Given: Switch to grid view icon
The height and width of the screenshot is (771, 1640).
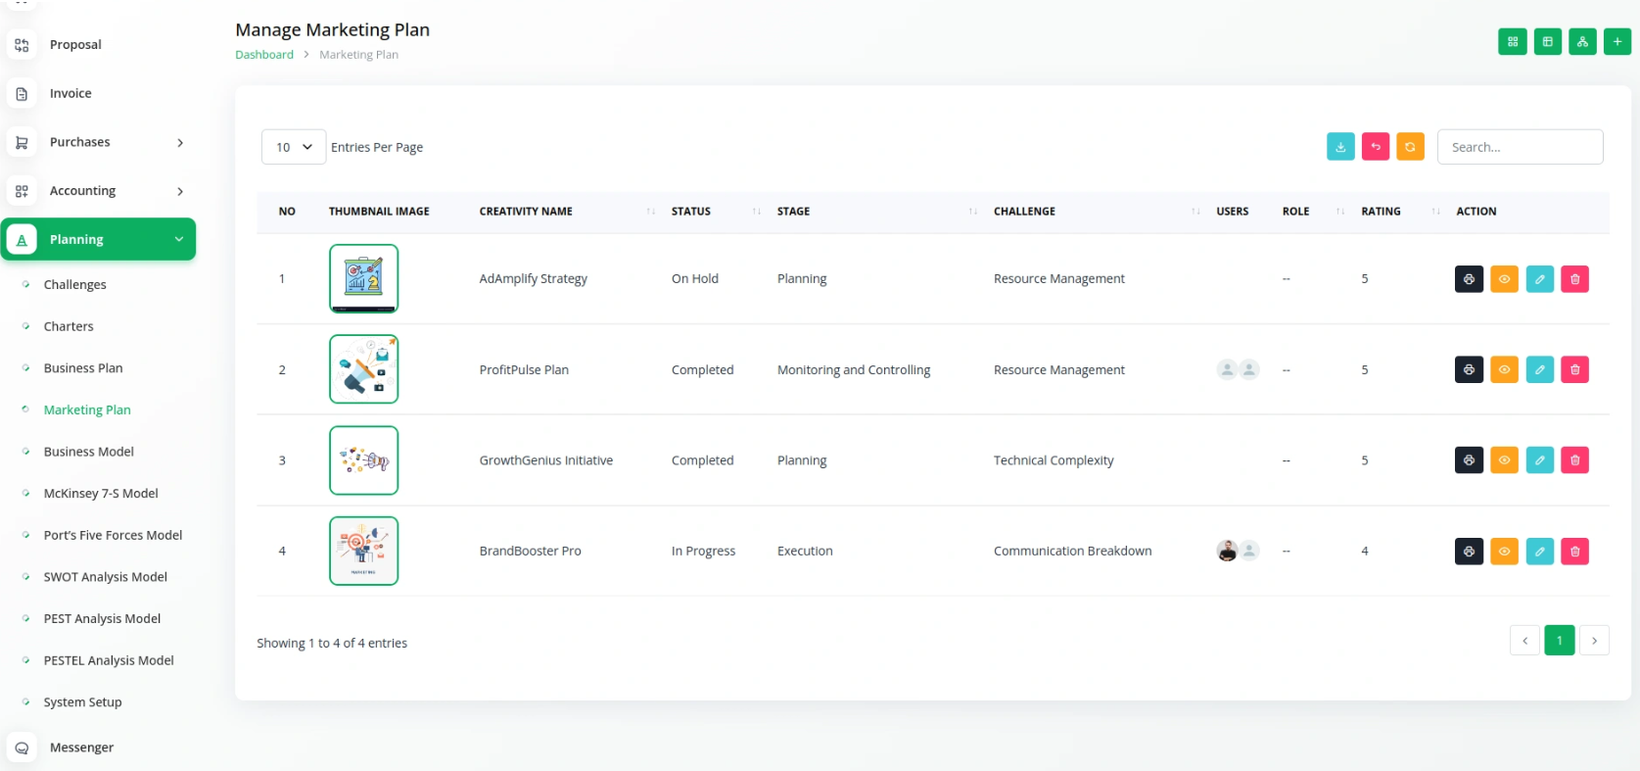Looking at the screenshot, I should pos(1513,42).
